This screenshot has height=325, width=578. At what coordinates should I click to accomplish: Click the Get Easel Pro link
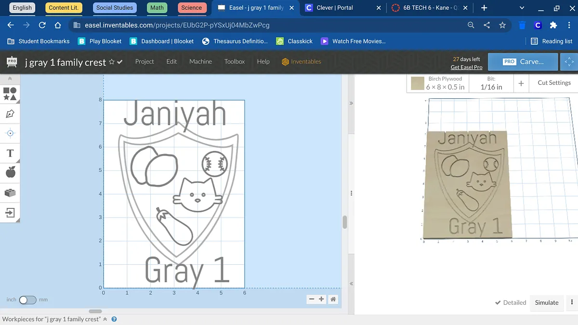[466, 67]
